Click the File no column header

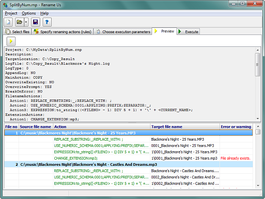coord(11,127)
